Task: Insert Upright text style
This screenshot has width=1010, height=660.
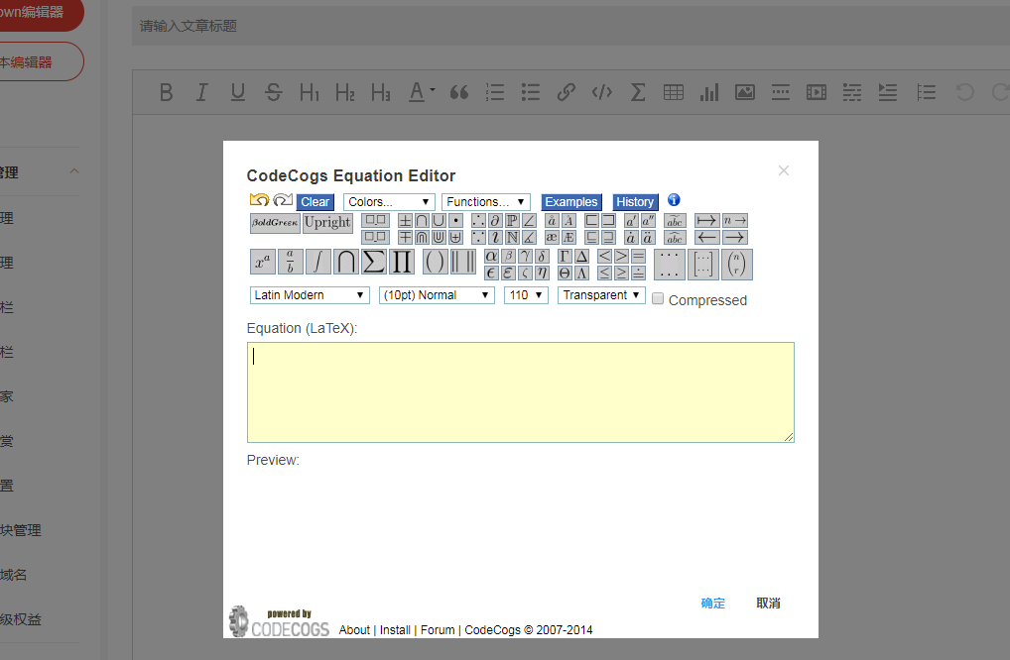Action: 327,223
